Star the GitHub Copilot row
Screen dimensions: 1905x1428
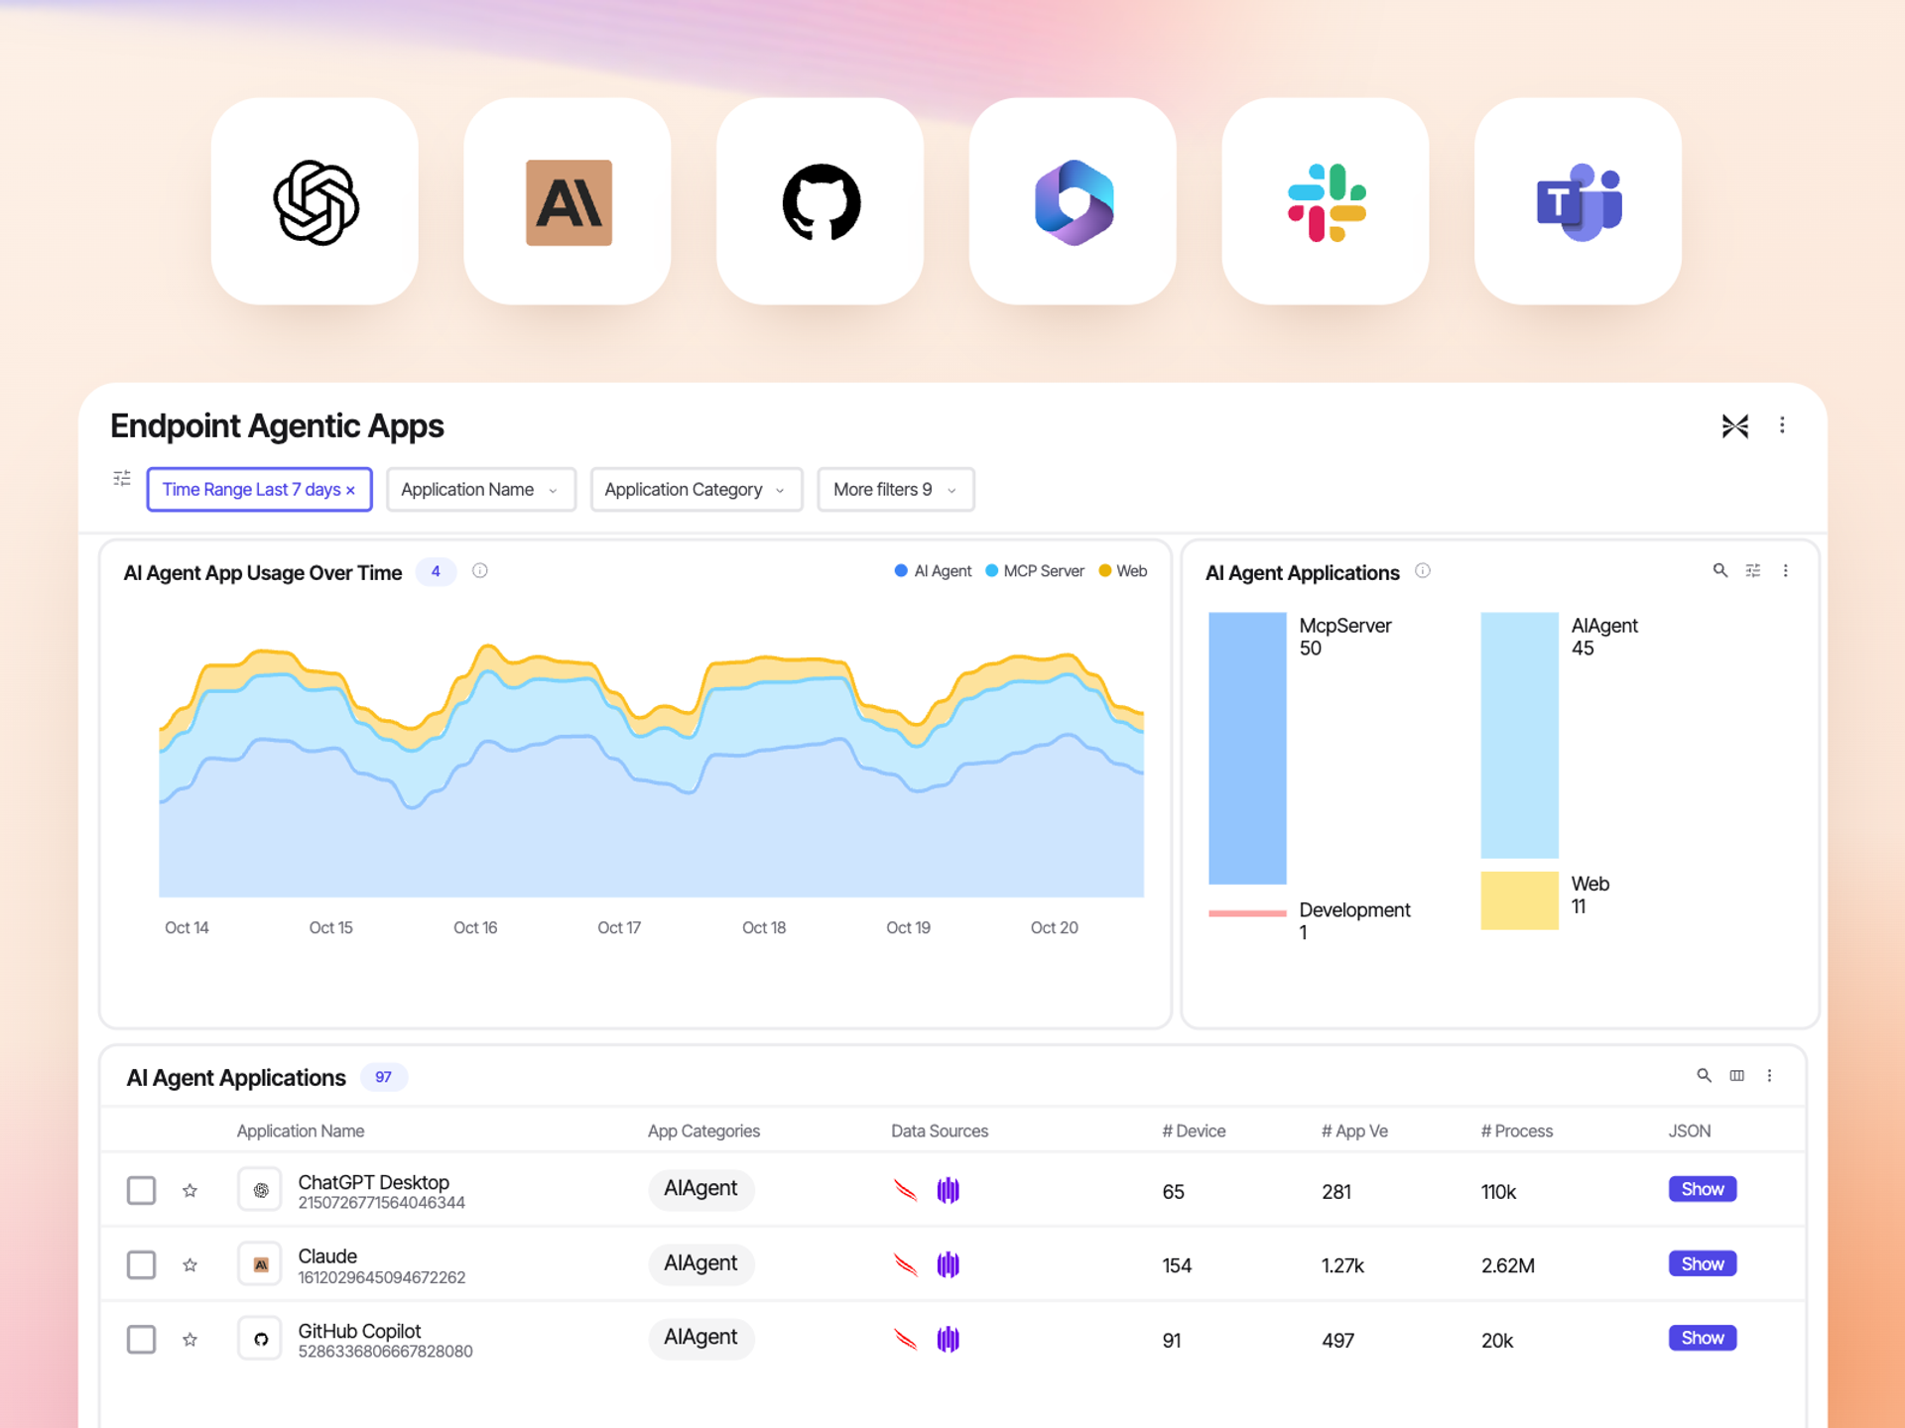point(190,1339)
